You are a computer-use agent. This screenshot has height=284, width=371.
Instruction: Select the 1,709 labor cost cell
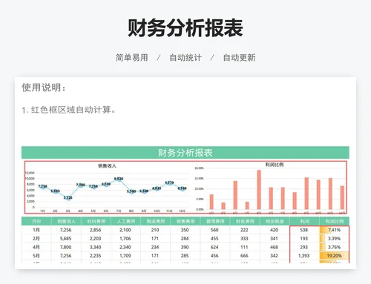[125, 256]
